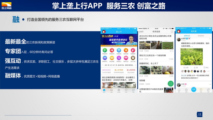This screenshot has height=120, width=213.
Task: Open the 湖北迎梅雨期 news headline
Action: 118,79
